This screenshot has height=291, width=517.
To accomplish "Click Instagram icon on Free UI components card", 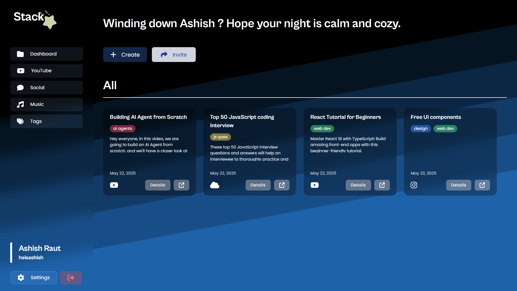I will click(x=414, y=185).
